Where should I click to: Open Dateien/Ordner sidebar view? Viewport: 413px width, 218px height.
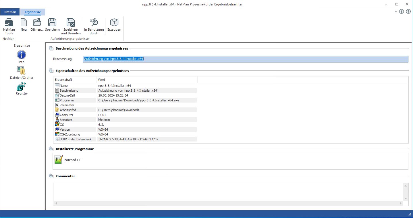click(x=21, y=70)
